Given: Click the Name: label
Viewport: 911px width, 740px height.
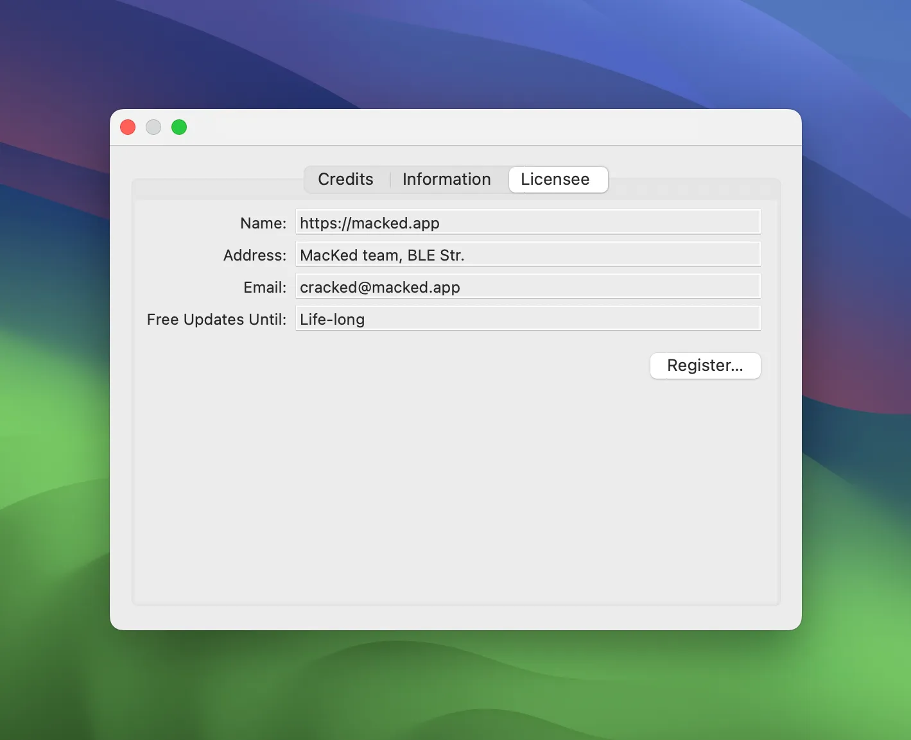Looking at the screenshot, I should 263,223.
